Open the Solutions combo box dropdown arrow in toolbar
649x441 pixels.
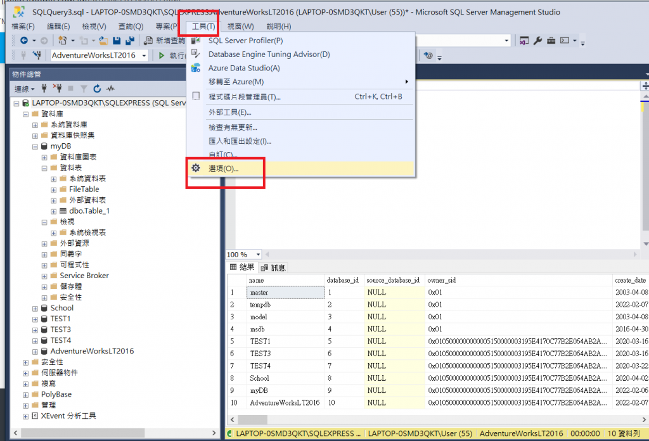click(506, 41)
